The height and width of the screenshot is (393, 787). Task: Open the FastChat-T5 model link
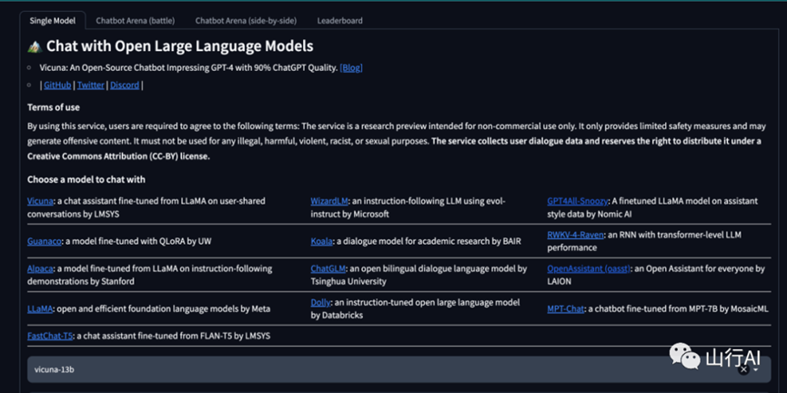point(50,336)
